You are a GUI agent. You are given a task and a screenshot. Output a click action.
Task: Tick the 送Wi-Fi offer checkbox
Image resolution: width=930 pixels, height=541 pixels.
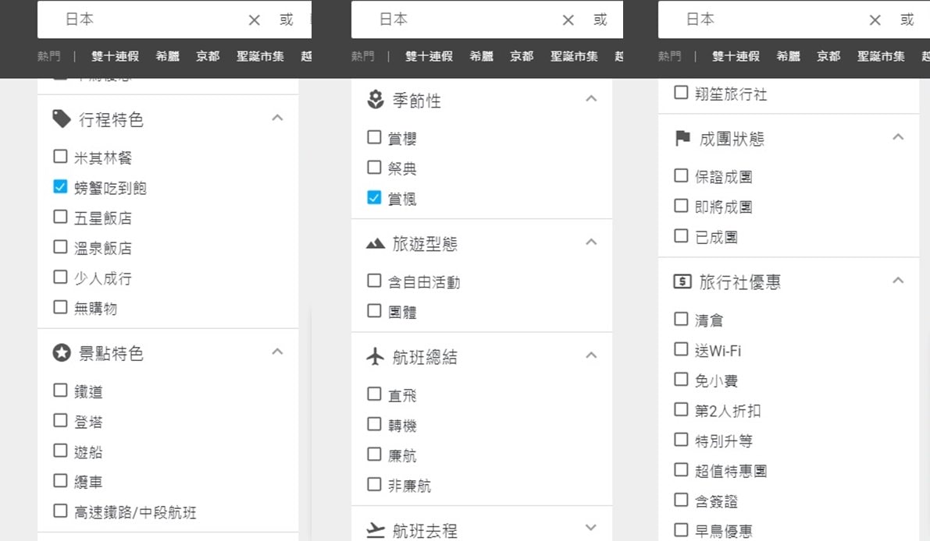coord(681,350)
